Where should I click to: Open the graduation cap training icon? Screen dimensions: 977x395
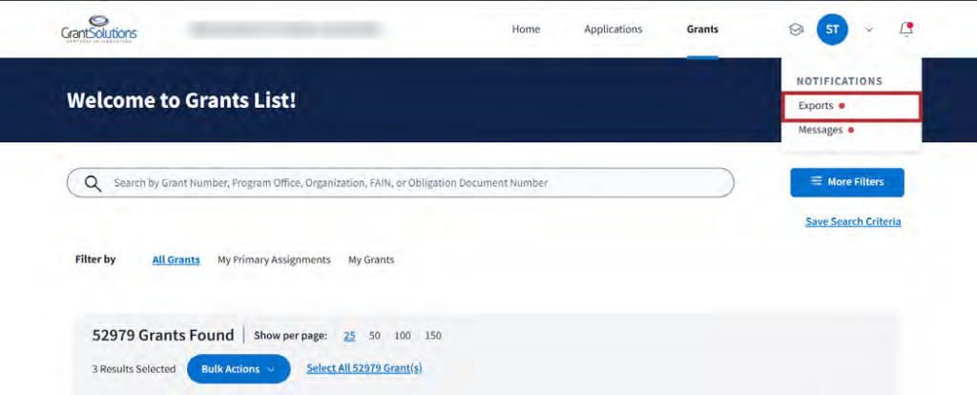(x=796, y=30)
